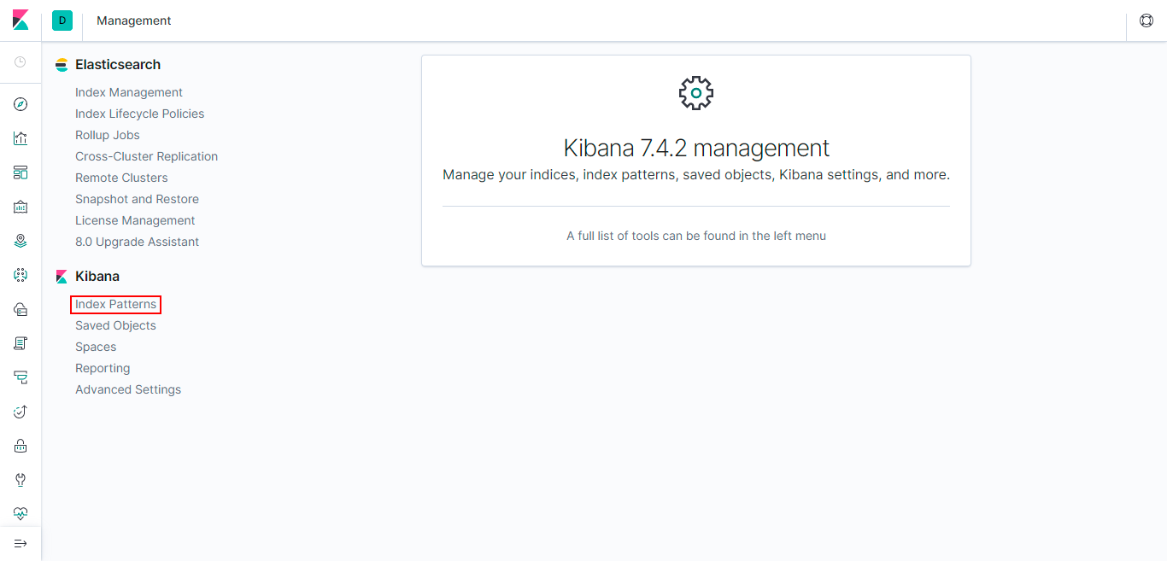Open the space selector avatar D
The width and height of the screenshot is (1167, 561).
pos(62,20)
